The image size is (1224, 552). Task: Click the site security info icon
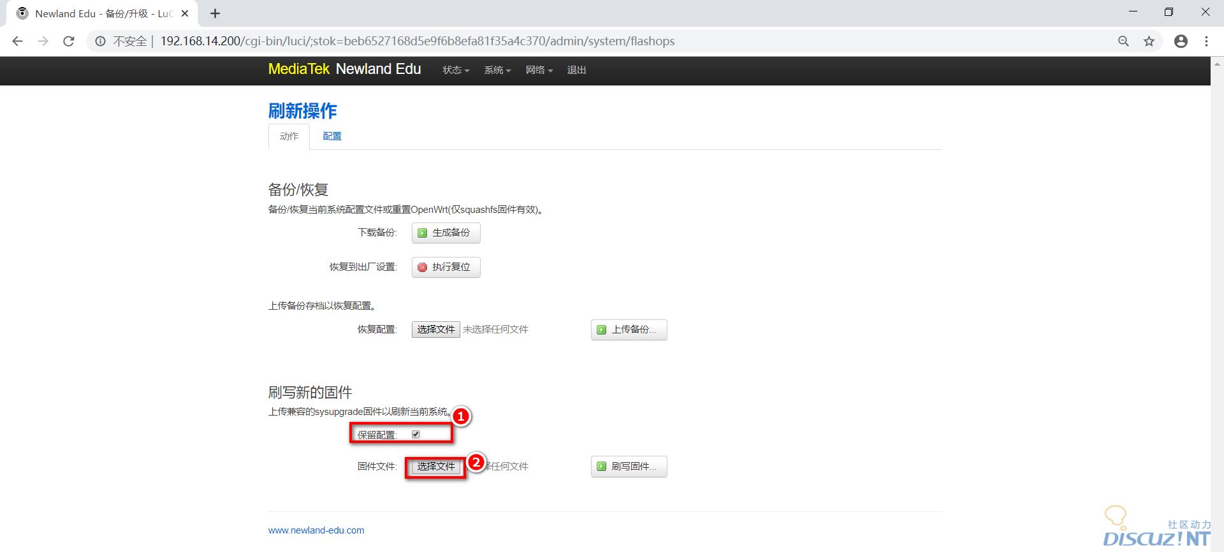coord(100,41)
